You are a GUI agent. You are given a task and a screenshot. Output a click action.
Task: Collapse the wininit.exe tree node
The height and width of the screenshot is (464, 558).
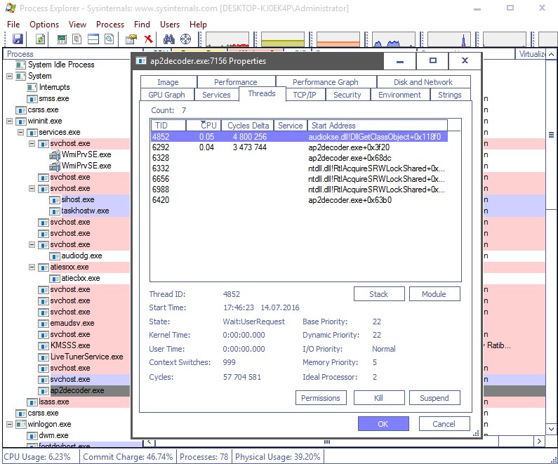(x=10, y=121)
